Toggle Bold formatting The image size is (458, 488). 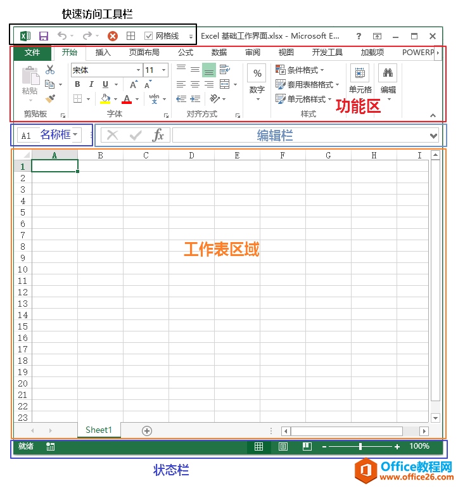pos(77,84)
